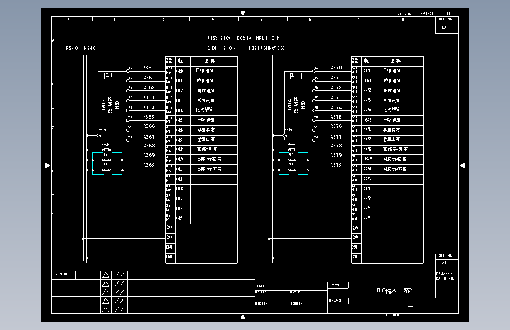Click the X367 wire label
The width and height of the screenshot is (510, 330).
pos(149,137)
